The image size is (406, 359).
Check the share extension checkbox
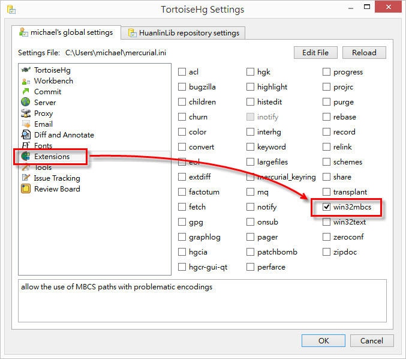tap(326, 177)
